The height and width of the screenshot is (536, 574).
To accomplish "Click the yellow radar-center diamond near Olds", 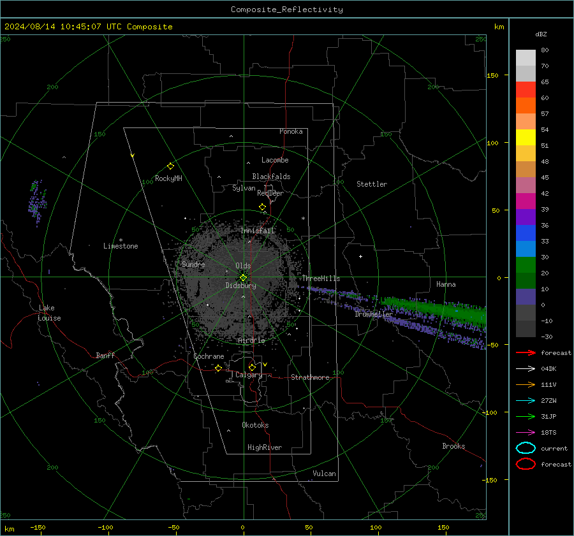I will [x=244, y=278].
